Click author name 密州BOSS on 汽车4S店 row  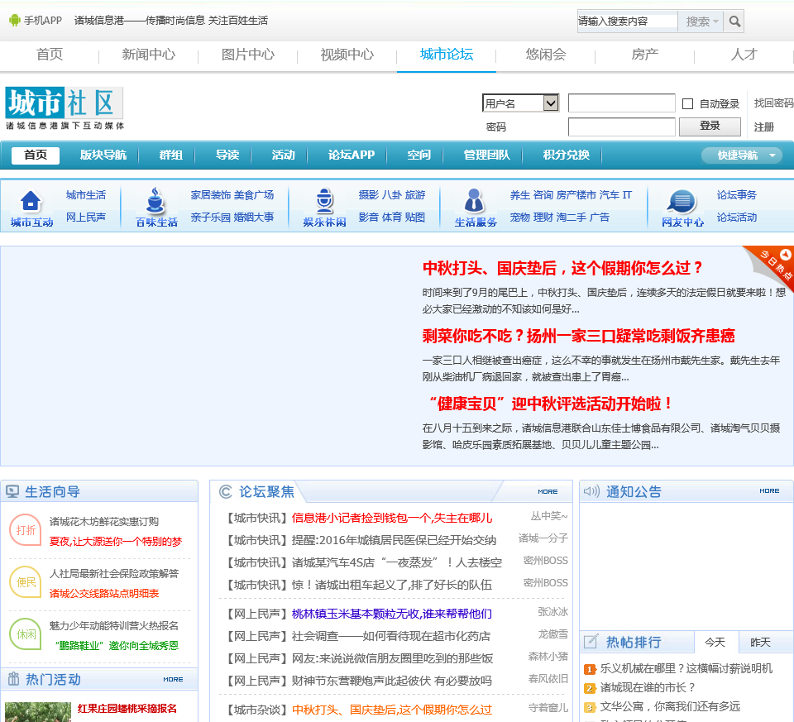545,561
